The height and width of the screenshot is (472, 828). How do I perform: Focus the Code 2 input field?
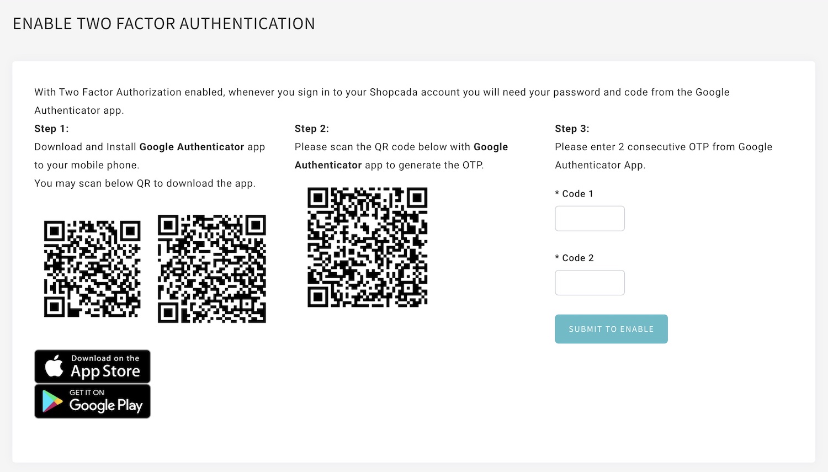pos(590,283)
